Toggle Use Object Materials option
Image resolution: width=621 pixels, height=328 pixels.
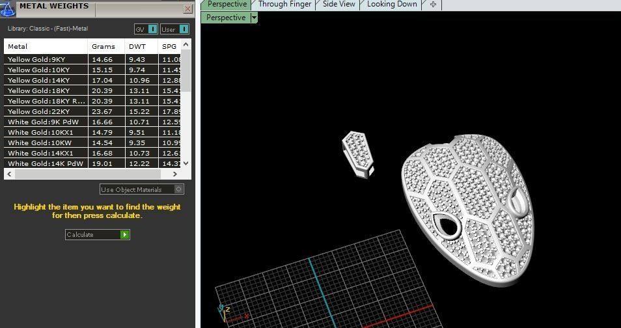click(142, 189)
